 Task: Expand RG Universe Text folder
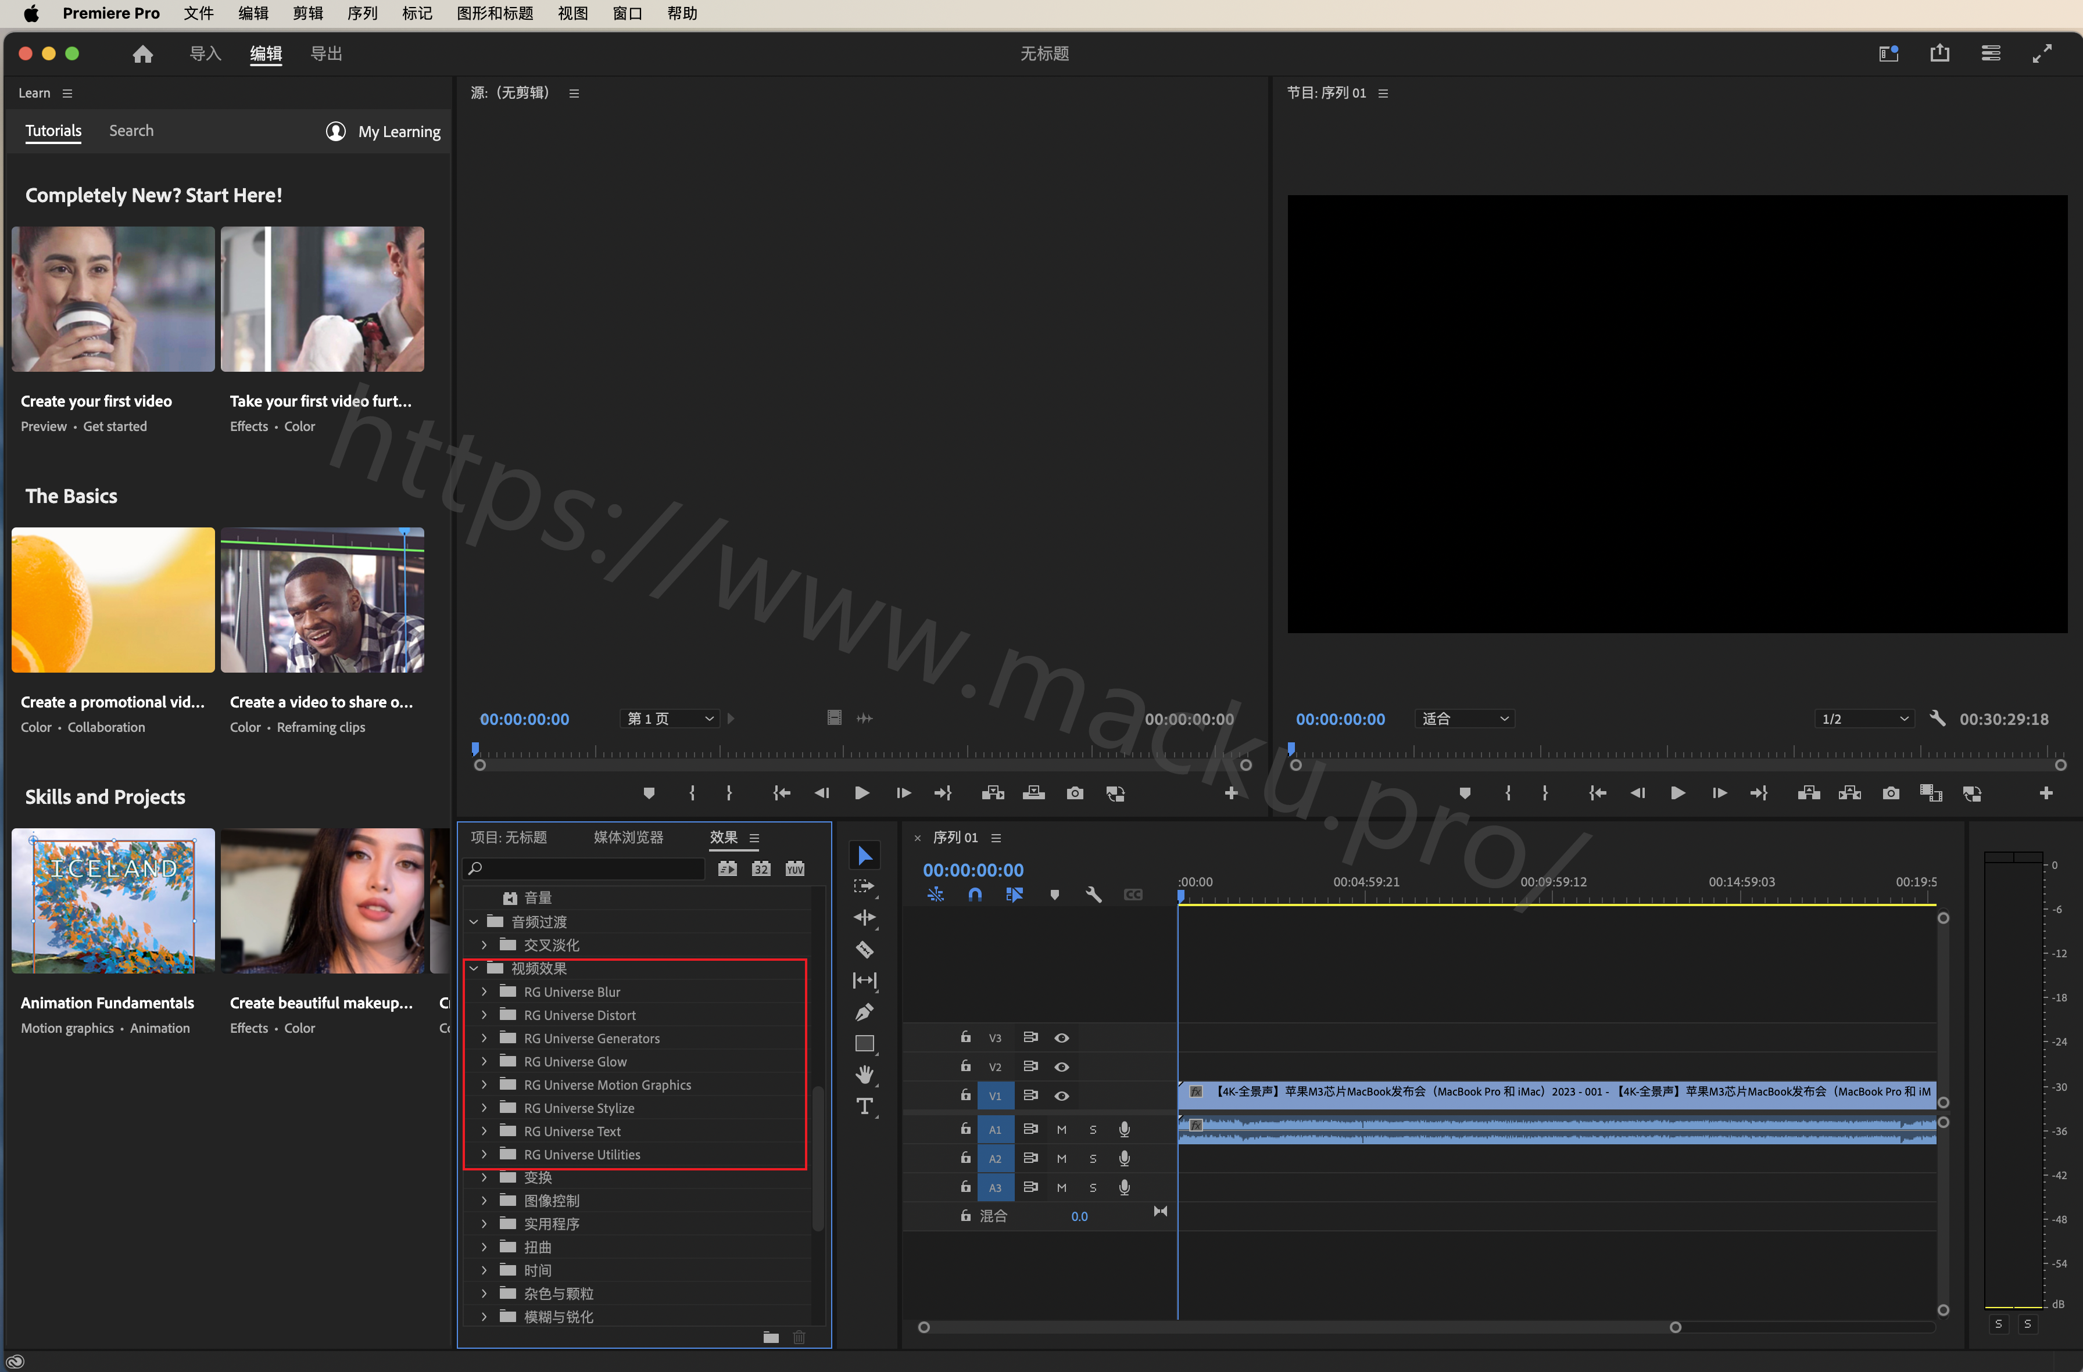point(484,1132)
